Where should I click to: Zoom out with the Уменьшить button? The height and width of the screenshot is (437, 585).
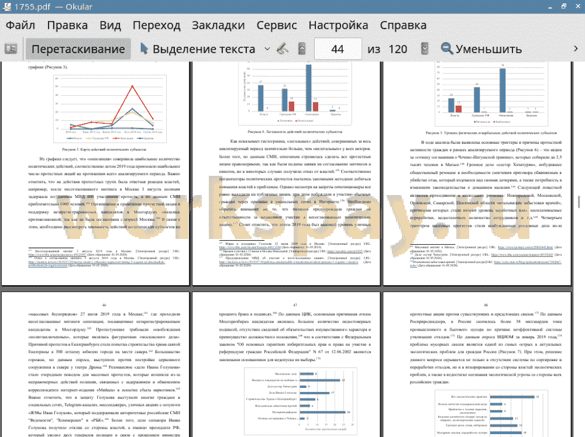[481, 49]
